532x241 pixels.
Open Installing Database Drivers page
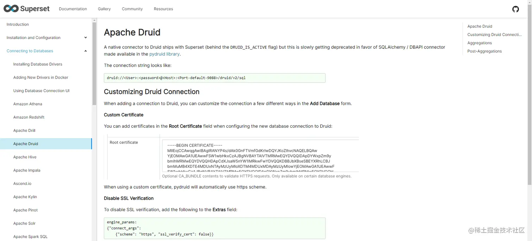click(38, 64)
